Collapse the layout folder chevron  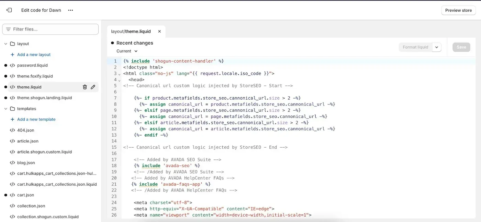(5, 44)
